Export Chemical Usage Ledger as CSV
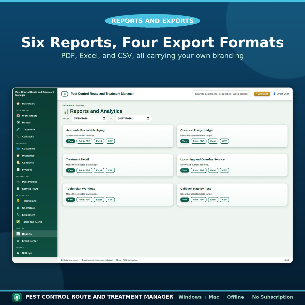Viewport: 305px width, 305px height. tap(224, 141)
